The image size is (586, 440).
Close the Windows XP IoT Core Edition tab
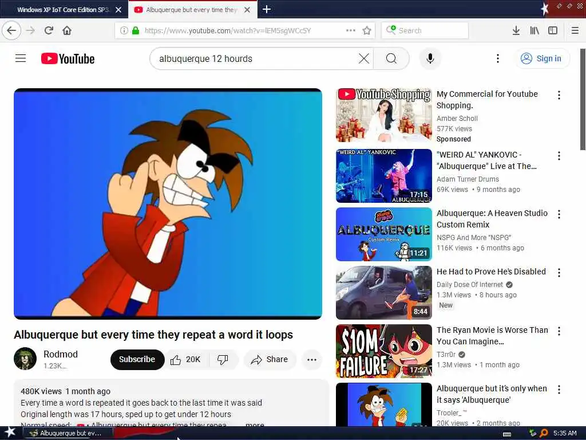tap(118, 10)
